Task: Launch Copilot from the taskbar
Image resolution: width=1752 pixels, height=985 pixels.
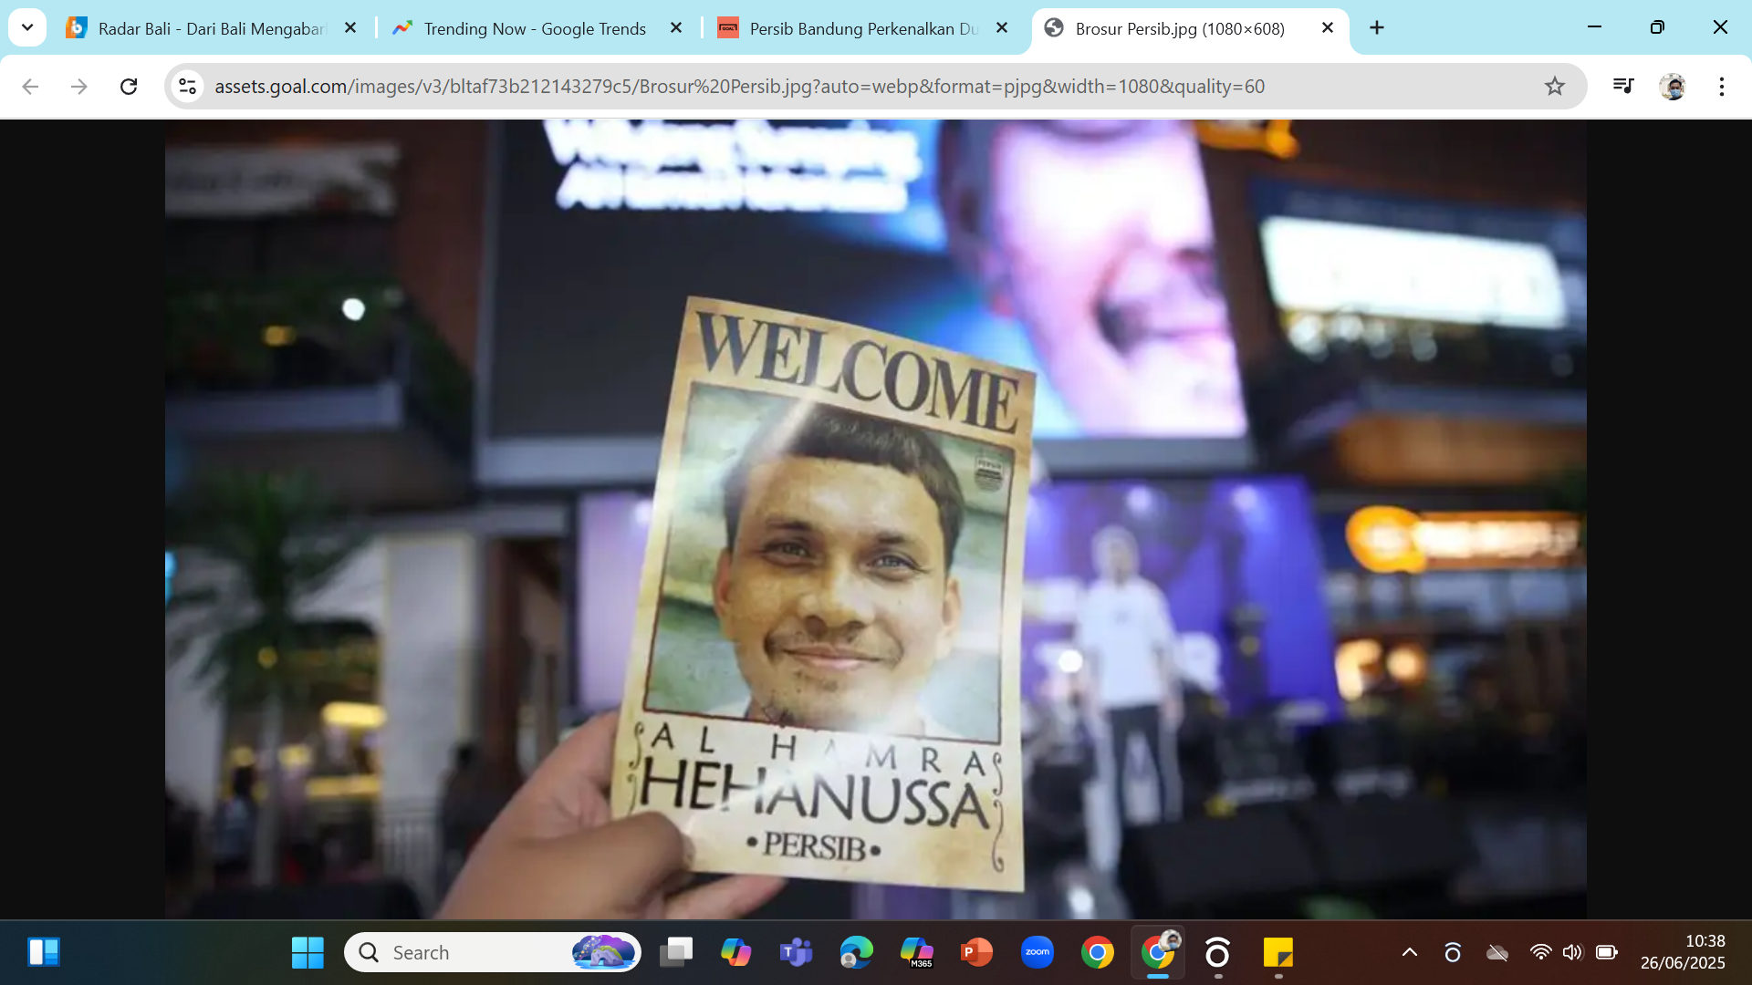Action: coord(736,952)
